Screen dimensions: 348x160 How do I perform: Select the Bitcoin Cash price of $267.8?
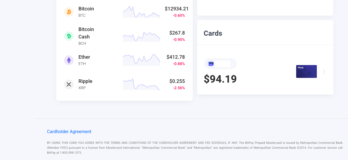point(177,33)
